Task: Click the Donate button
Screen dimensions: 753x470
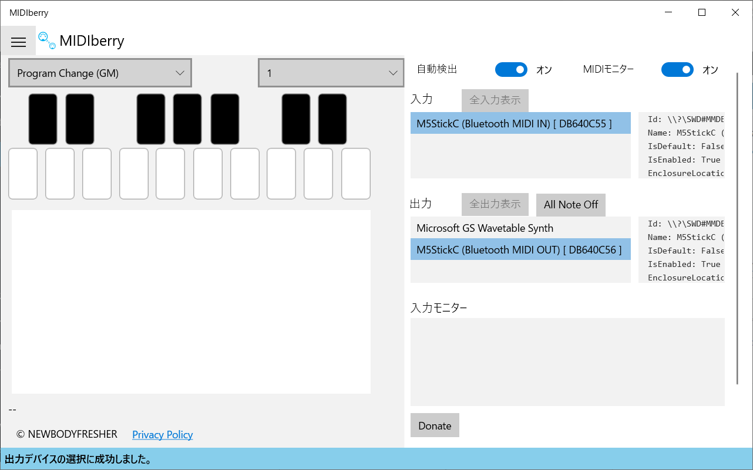Action: [x=435, y=425]
